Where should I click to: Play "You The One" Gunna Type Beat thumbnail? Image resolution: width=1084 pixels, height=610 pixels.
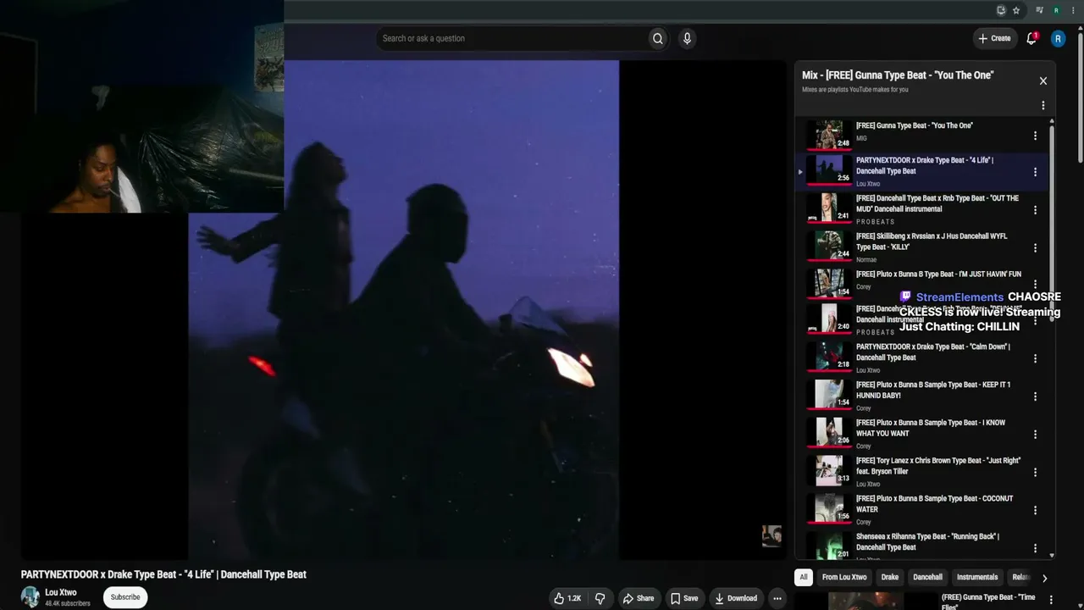(828, 134)
